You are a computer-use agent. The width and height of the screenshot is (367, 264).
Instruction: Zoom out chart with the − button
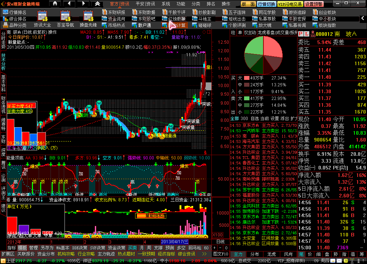pos(220,248)
